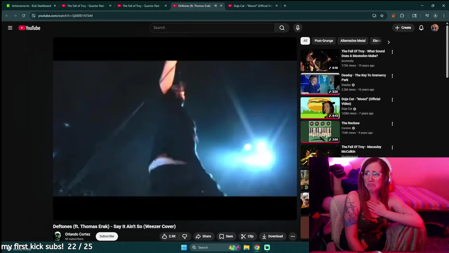Open the YouTube account avatar menu
449x253 pixels.
[x=435, y=28]
